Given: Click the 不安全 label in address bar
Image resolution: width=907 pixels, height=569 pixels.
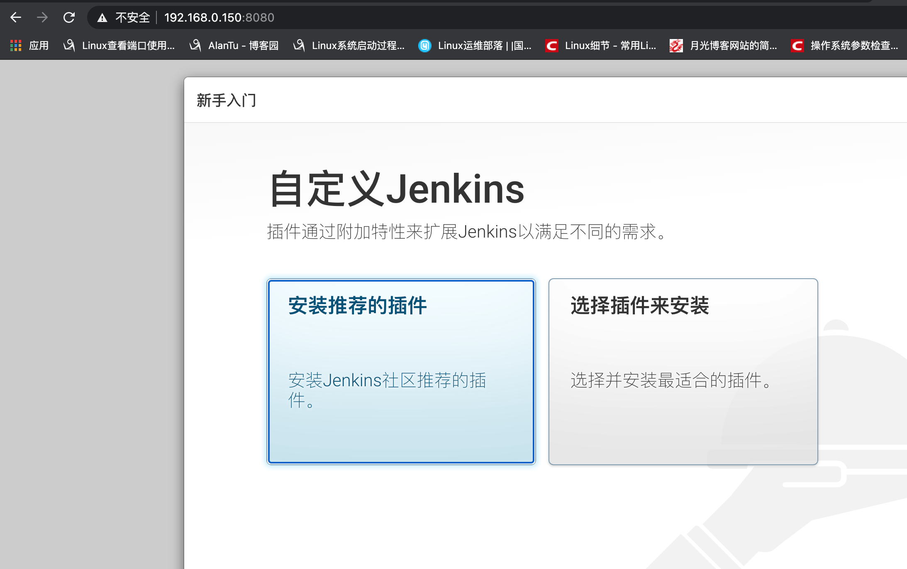Looking at the screenshot, I should coord(132,17).
